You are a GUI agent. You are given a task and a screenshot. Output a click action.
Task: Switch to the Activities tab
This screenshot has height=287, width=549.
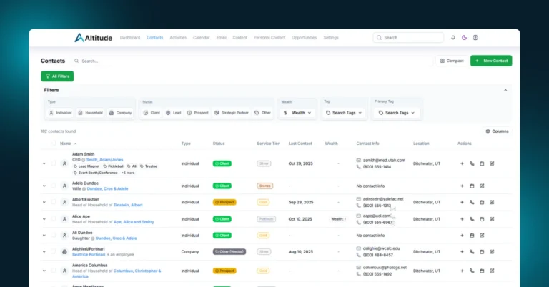coord(178,37)
